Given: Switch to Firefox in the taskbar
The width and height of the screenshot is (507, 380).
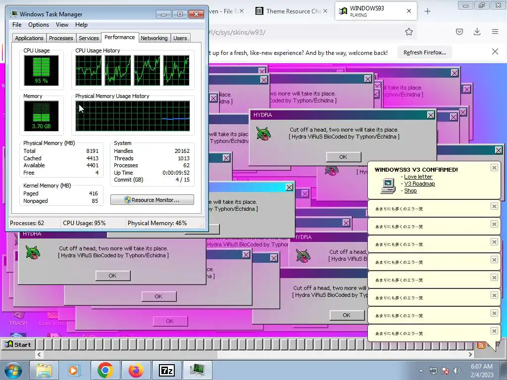Looking at the screenshot, I should (x=136, y=370).
